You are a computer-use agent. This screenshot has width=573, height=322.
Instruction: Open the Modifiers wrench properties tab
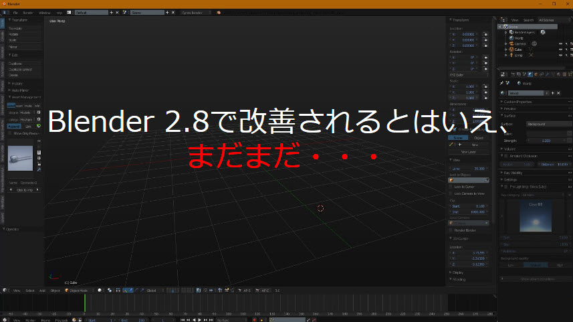pyautogui.click(x=548, y=74)
